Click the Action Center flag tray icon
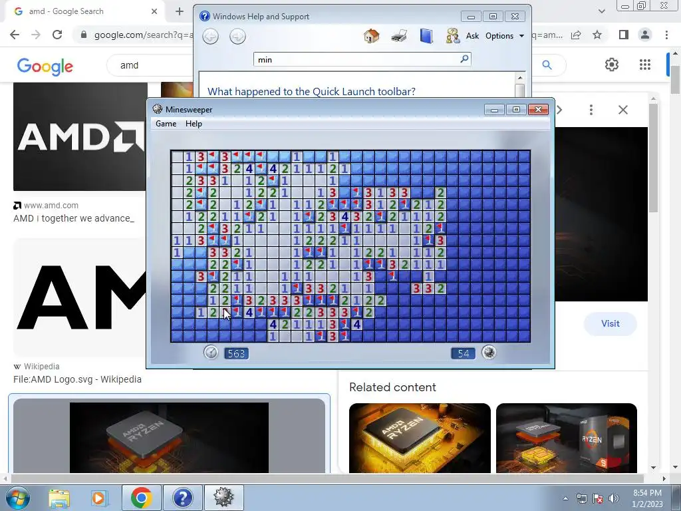This screenshot has height=511, width=681. (598, 498)
